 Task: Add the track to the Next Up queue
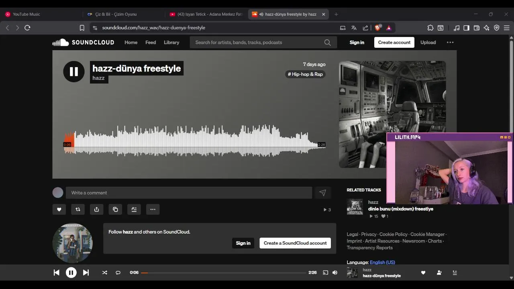point(134,209)
